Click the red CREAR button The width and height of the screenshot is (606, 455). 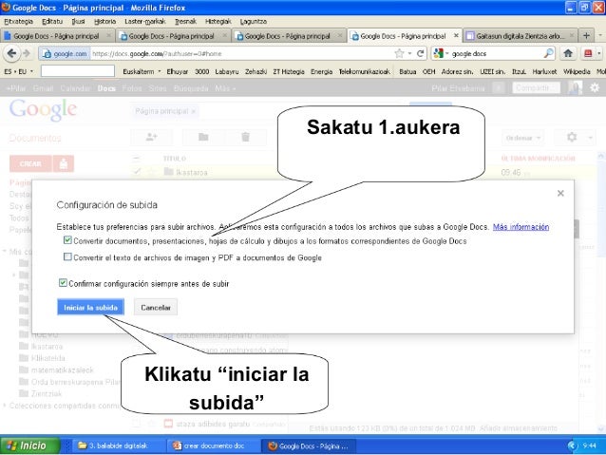[30, 163]
